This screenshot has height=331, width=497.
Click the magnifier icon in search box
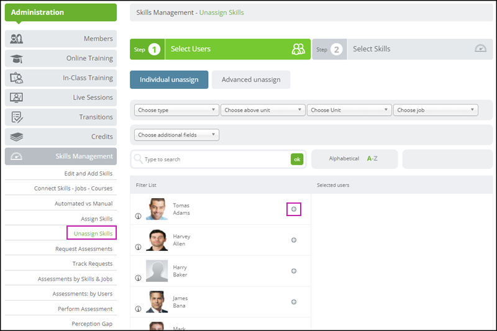tap(138, 159)
